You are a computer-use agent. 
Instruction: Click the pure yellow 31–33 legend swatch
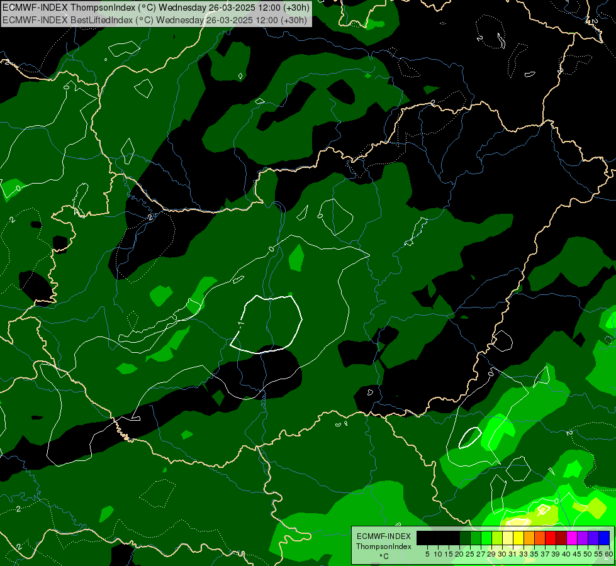518,538
